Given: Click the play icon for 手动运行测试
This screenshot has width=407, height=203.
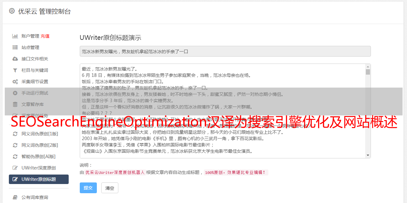Looking at the screenshot, I should pos(15,93).
